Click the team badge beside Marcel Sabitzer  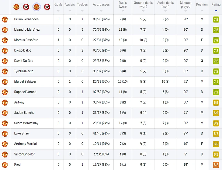5,82
